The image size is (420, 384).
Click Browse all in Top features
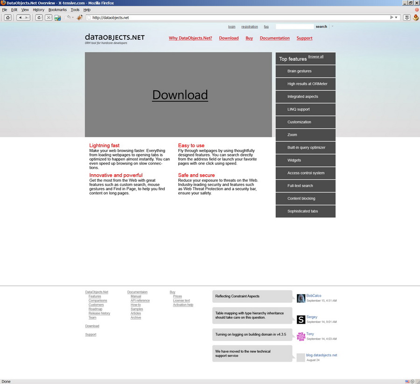[315, 57]
